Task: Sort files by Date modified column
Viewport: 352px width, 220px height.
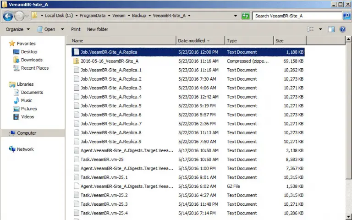Action: point(192,41)
